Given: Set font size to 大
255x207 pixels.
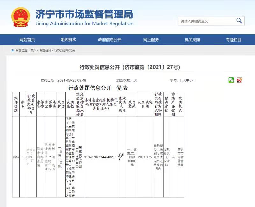Looking at the screenshot, I should click(184, 80).
